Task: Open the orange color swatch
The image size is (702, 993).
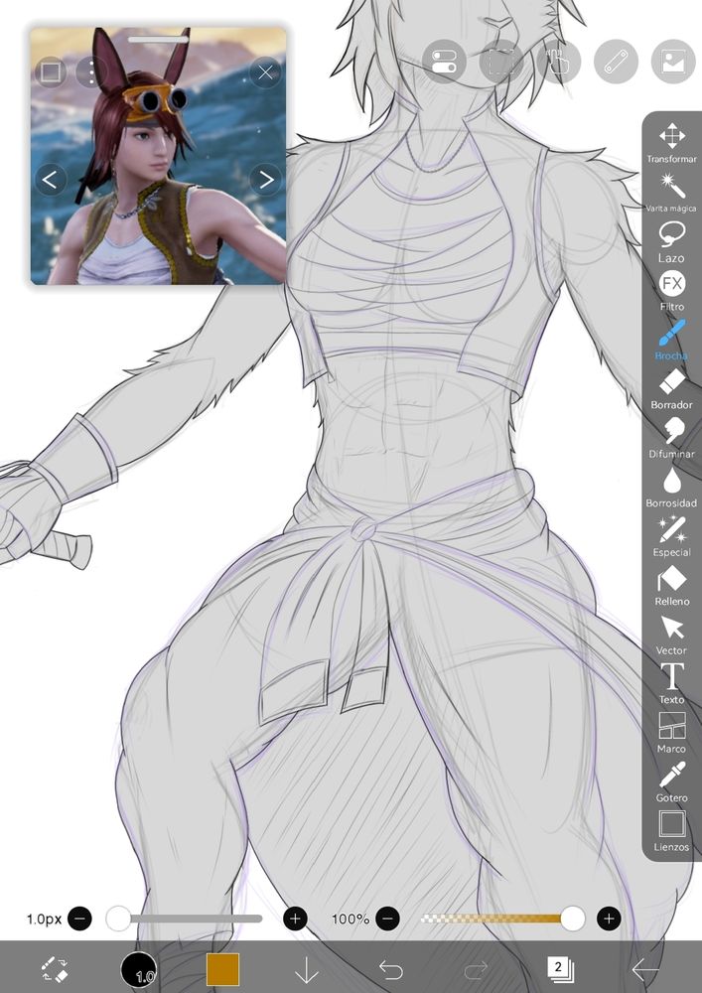Action: pyautogui.click(x=222, y=969)
